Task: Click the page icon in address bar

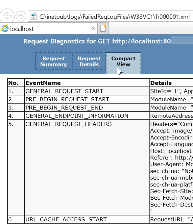Action: pyautogui.click(x=34, y=16)
